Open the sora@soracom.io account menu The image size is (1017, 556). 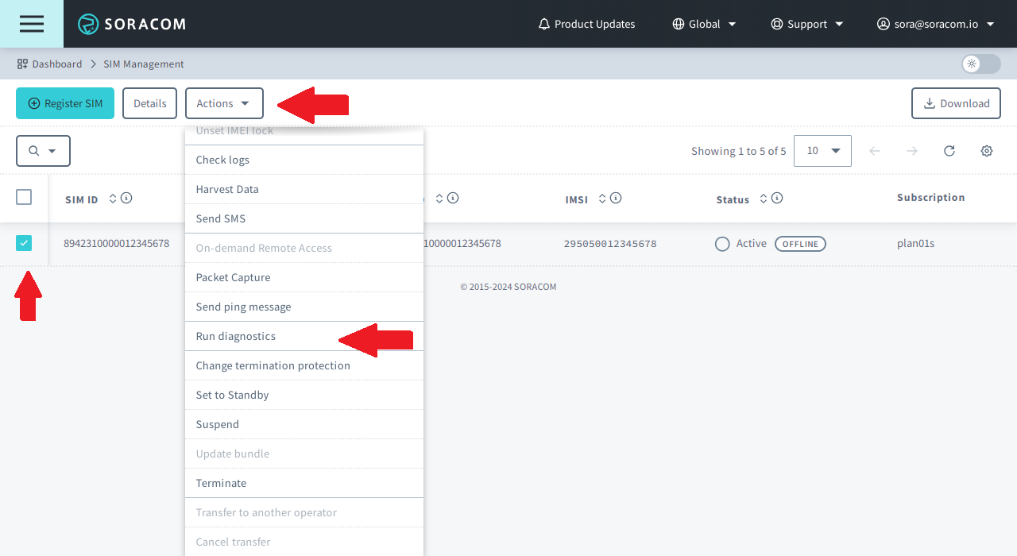935,24
